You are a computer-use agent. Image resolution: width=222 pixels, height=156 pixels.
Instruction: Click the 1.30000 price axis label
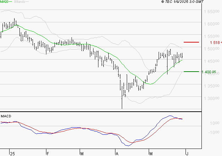point(212,98)
